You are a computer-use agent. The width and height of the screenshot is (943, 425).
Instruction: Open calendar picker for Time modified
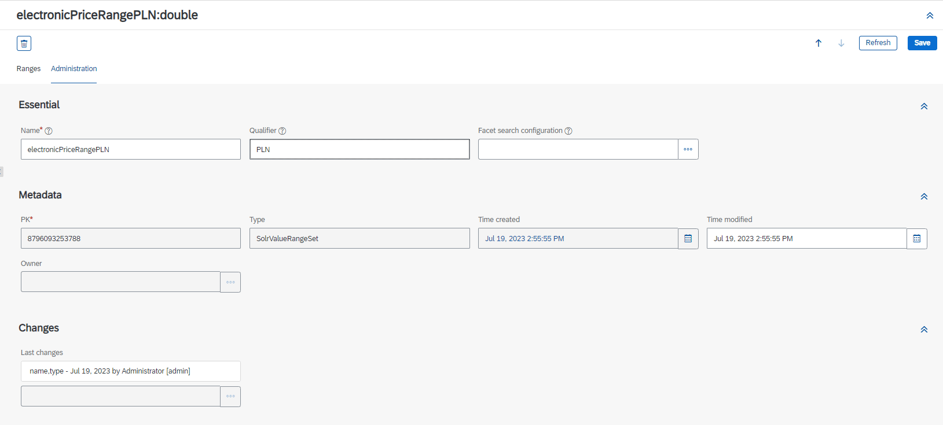point(917,238)
